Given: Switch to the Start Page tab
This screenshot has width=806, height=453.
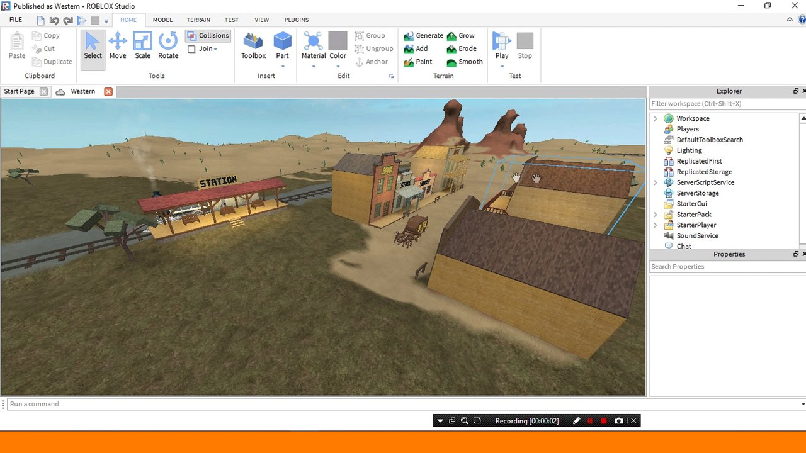Looking at the screenshot, I should [x=19, y=91].
